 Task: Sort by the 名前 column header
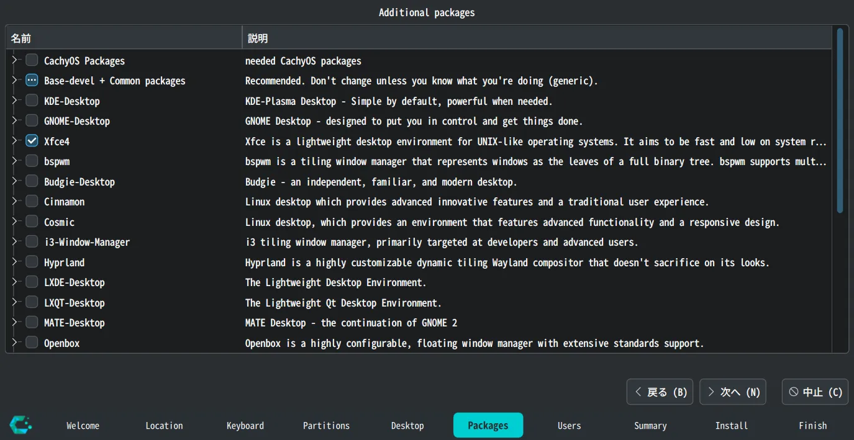click(x=124, y=38)
